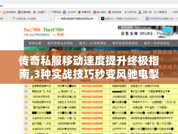Click the green ring favicon on the 360搜索 tab
The height and width of the screenshot is (134, 178).
[14, 18]
